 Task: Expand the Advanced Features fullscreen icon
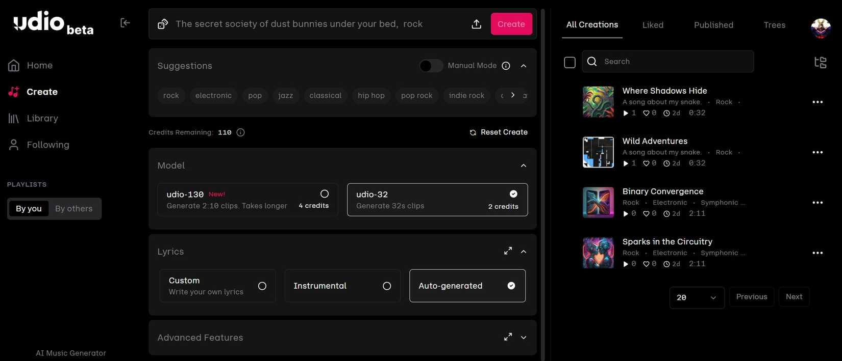coord(508,337)
